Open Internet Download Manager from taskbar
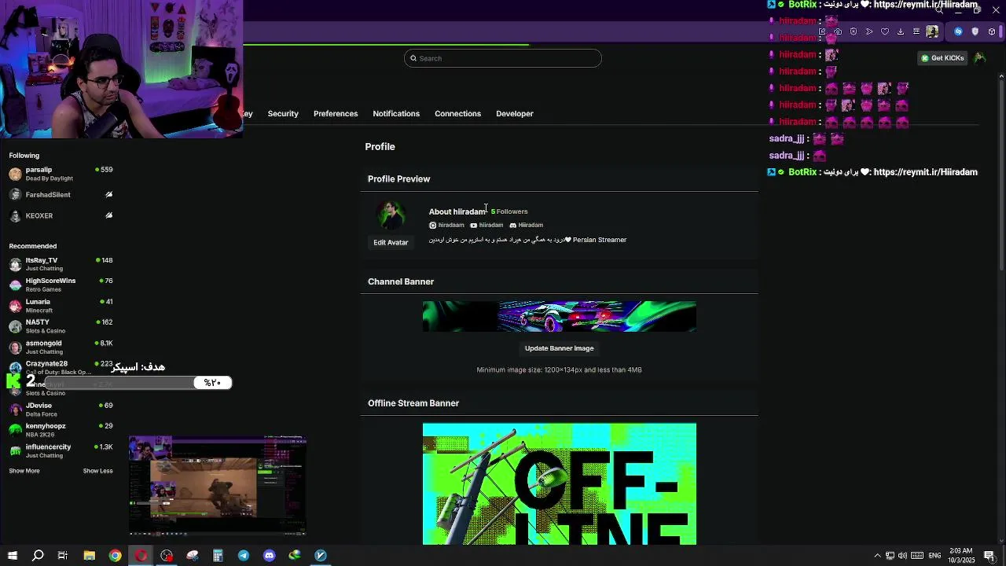This screenshot has height=566, width=1006. 295,556
